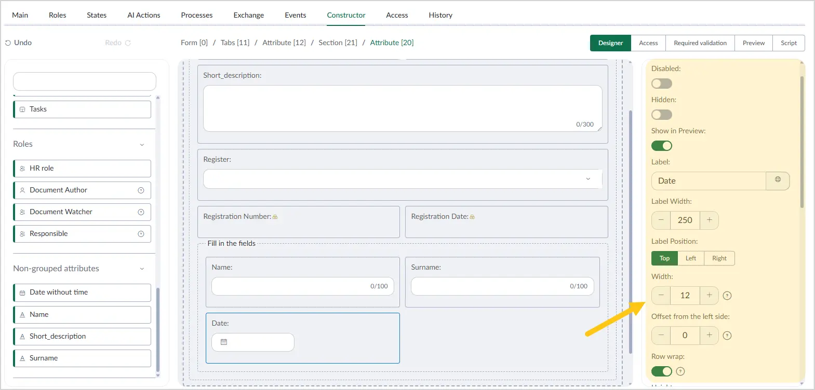This screenshot has width=815, height=390.
Task: Click the search box above Tasks
Action: [85, 81]
